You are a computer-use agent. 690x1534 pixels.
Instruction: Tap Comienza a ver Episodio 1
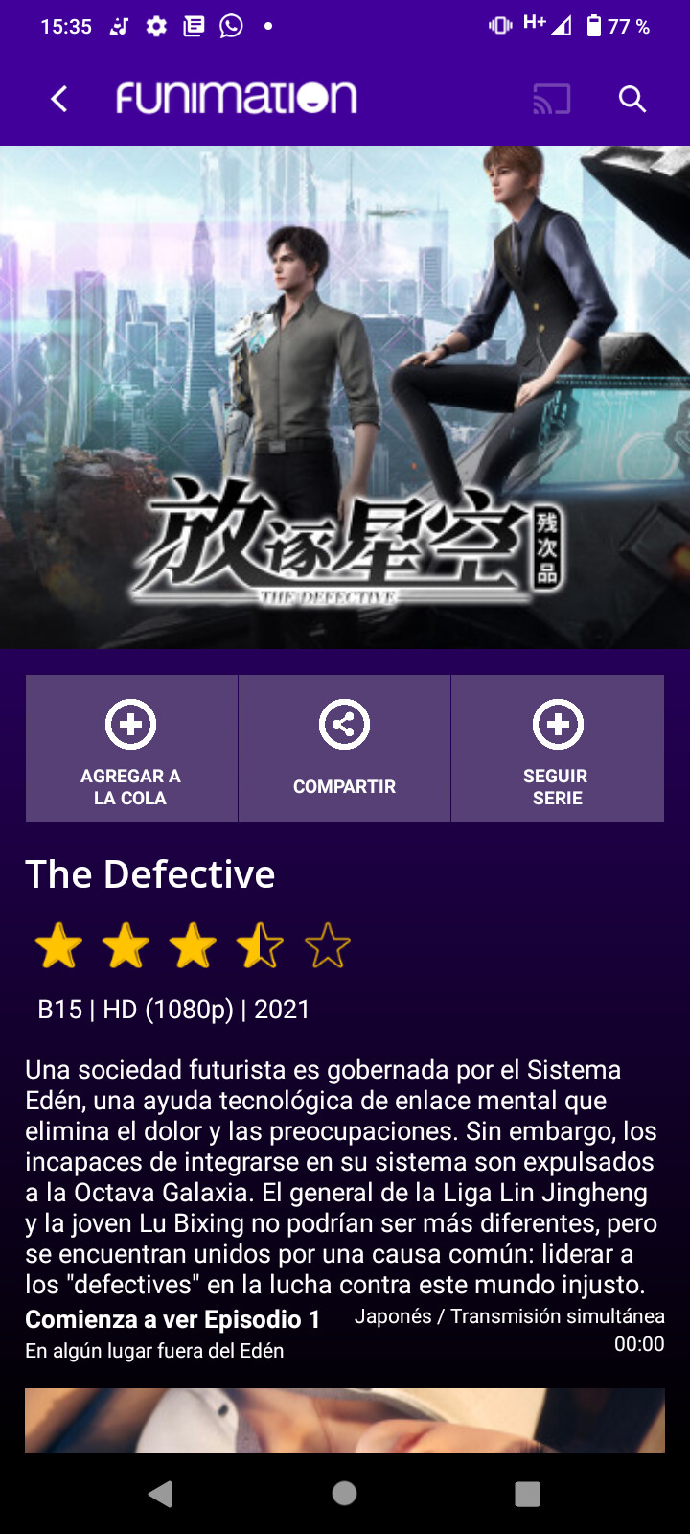tap(172, 1319)
